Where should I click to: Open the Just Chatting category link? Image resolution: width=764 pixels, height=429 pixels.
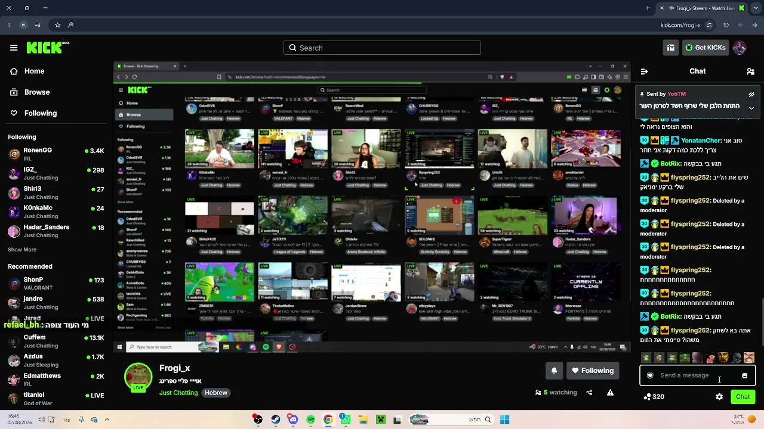178,393
